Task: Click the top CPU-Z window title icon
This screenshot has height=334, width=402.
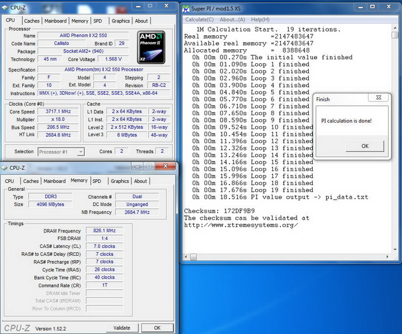Action: pyautogui.click(x=5, y=8)
